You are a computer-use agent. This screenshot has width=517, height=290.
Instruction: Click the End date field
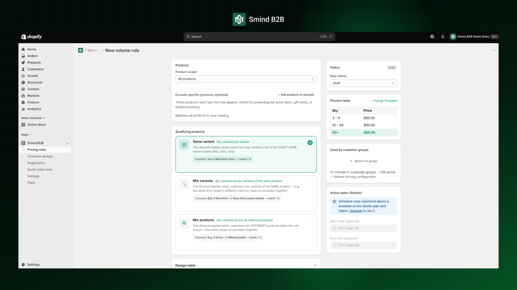pos(364,245)
